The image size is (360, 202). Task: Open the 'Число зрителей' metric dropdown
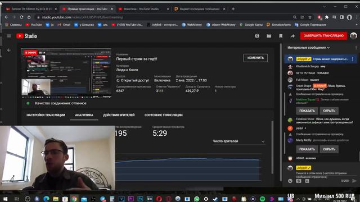(x=238, y=141)
